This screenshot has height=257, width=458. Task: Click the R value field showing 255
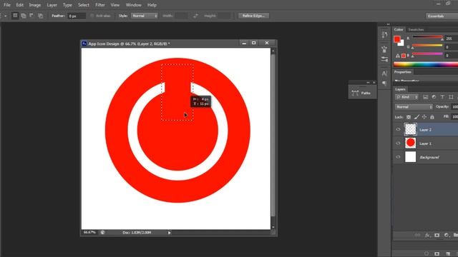[x=452, y=39]
